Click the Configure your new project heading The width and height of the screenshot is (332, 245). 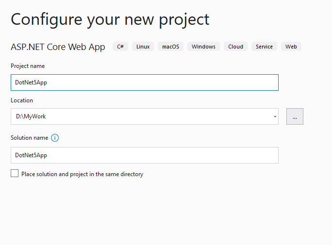[110, 20]
